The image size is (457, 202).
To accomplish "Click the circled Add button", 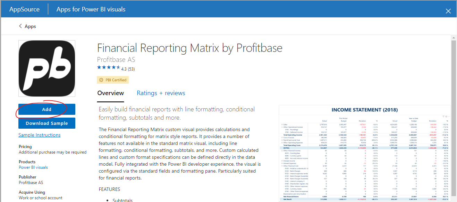I will click(46, 109).
